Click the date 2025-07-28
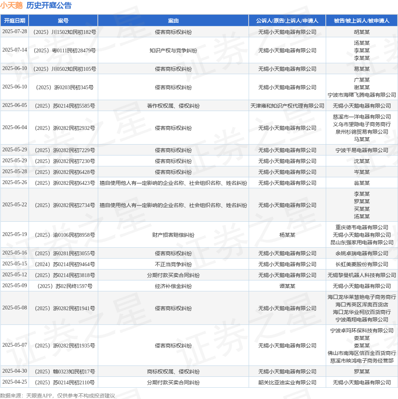Screen dimensions: 398x399 click(15, 32)
